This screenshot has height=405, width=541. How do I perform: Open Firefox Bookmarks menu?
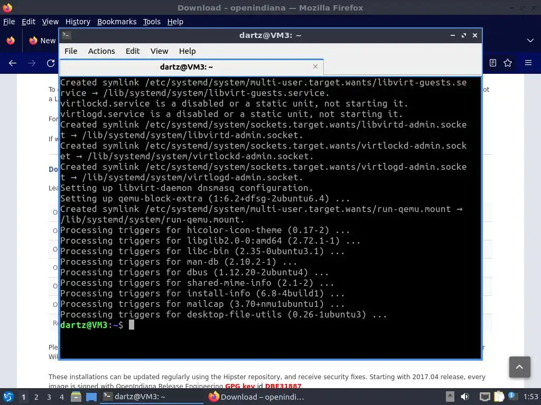(117, 22)
